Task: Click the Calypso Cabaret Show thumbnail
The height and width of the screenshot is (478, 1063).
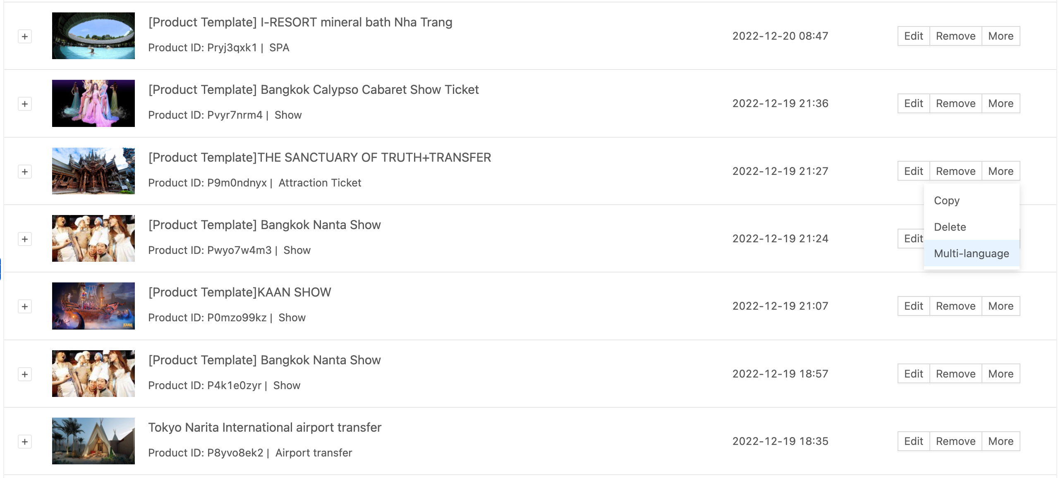Action: pyautogui.click(x=93, y=103)
